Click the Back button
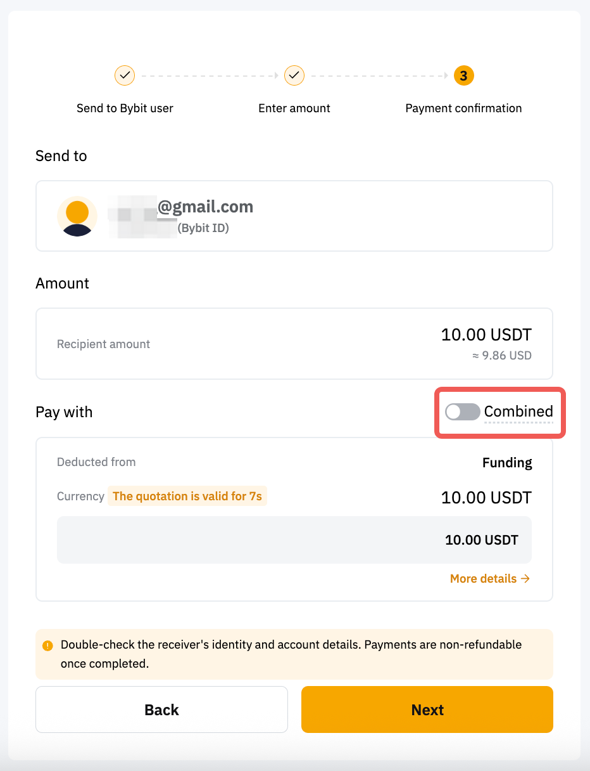This screenshot has width=590, height=771. tap(161, 709)
